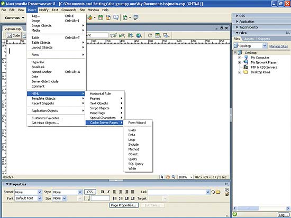
Task: Click the Ordered List icon in Properties
Action: click(121, 198)
